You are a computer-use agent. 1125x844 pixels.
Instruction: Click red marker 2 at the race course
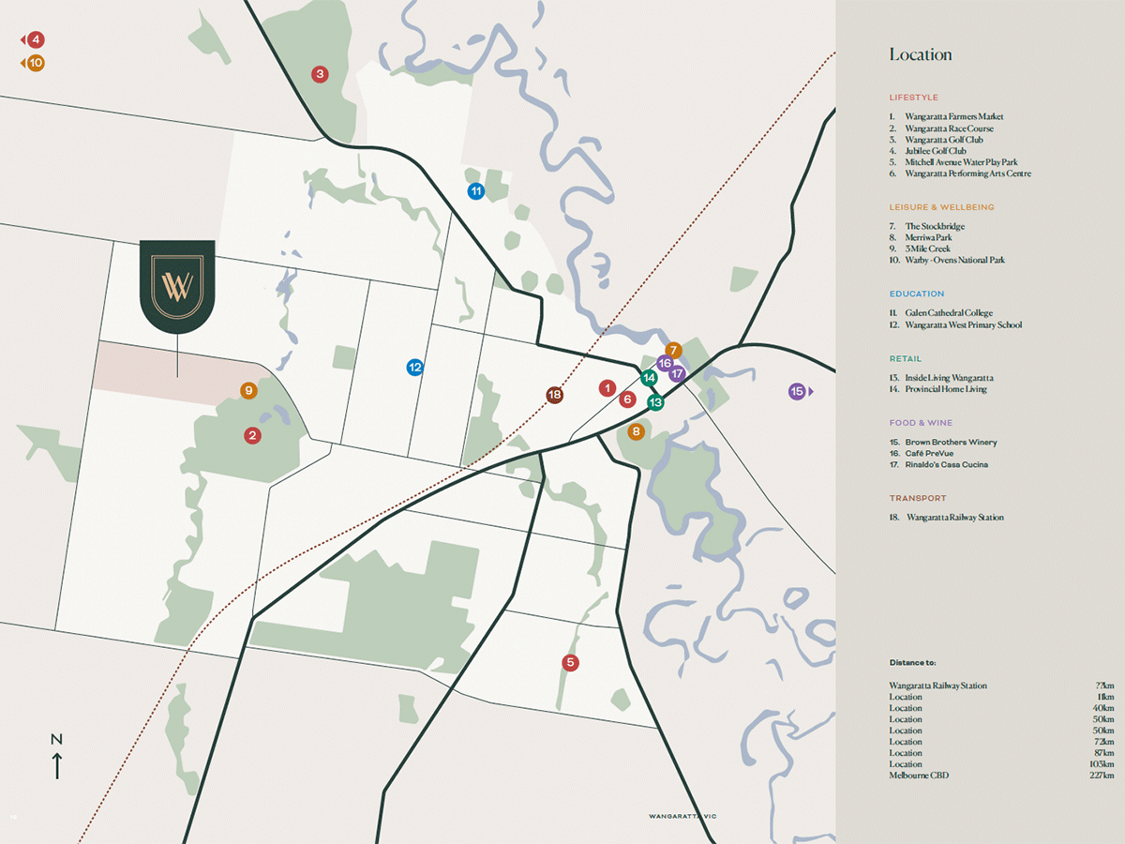252,435
